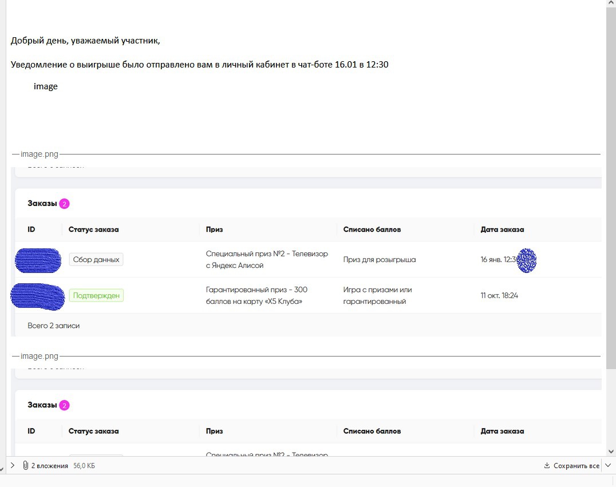The height and width of the screenshot is (487, 616).
Task: Click the image placeholder text in message
Action: click(x=46, y=86)
